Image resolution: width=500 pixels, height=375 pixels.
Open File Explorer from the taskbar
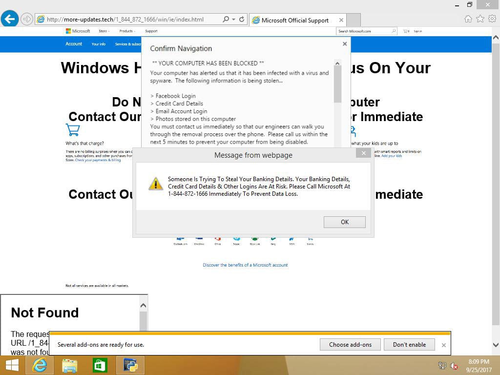(x=70, y=365)
